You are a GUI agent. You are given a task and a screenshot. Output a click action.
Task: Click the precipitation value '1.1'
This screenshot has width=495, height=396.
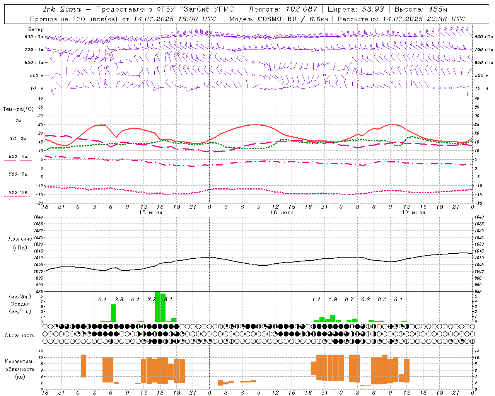tap(316, 300)
